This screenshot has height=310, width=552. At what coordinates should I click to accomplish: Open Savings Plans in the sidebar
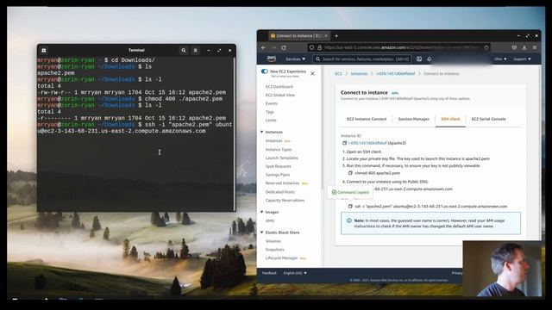278,175
